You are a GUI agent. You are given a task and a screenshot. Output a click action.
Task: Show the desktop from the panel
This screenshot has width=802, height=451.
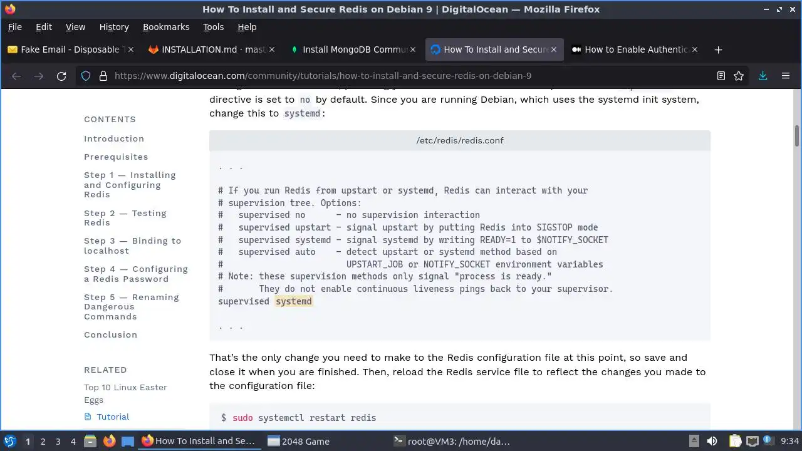(128, 441)
